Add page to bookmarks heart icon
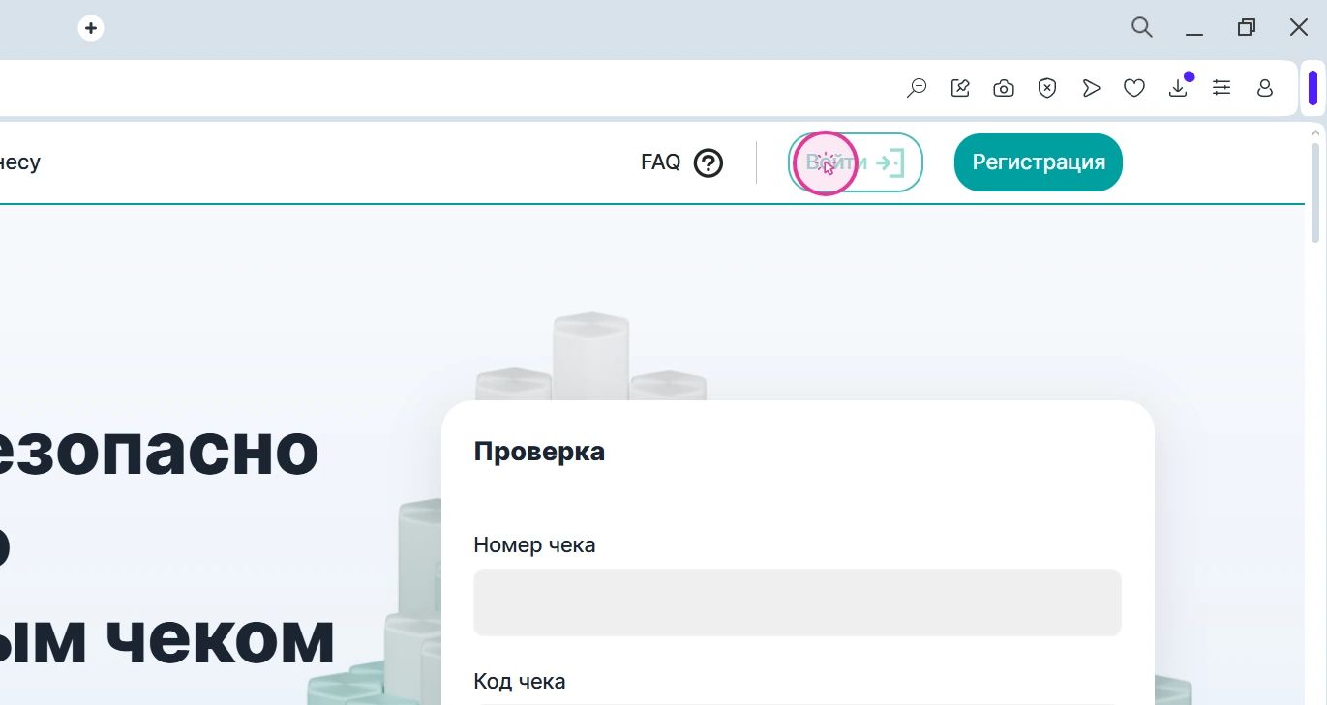 point(1134,89)
